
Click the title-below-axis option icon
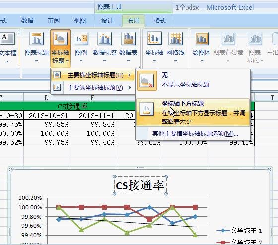point(146,109)
